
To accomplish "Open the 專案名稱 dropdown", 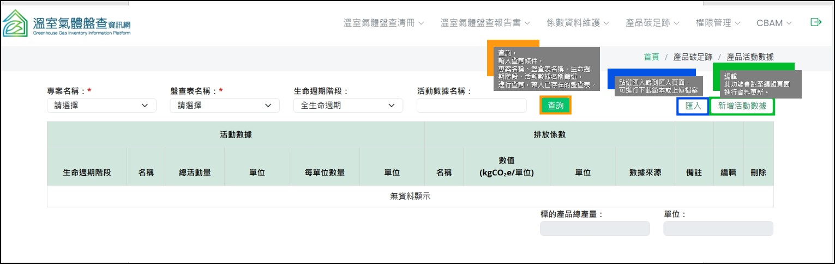I will [x=101, y=106].
